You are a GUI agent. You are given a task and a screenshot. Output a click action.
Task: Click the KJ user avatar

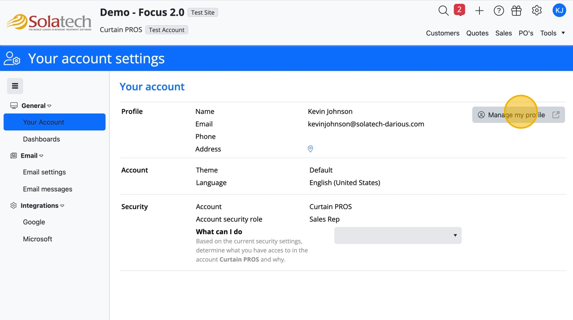(x=559, y=10)
